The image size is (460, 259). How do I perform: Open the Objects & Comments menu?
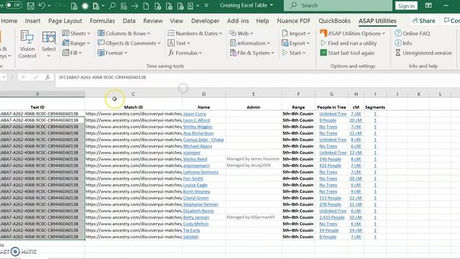tap(129, 43)
